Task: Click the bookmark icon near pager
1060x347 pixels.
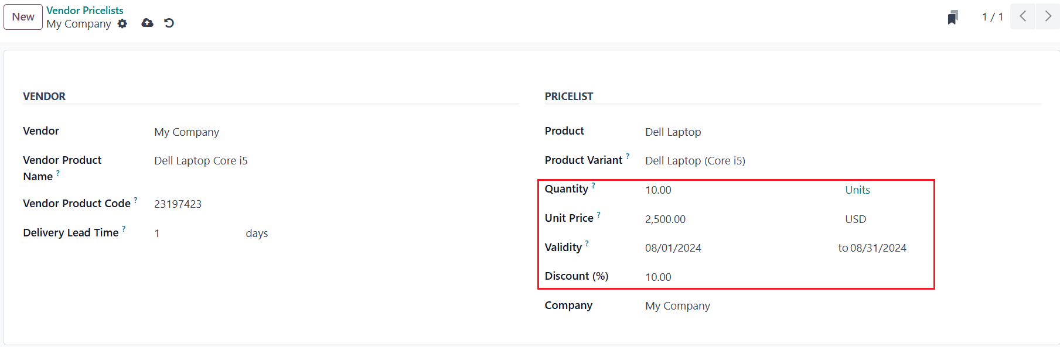Action: (x=953, y=18)
